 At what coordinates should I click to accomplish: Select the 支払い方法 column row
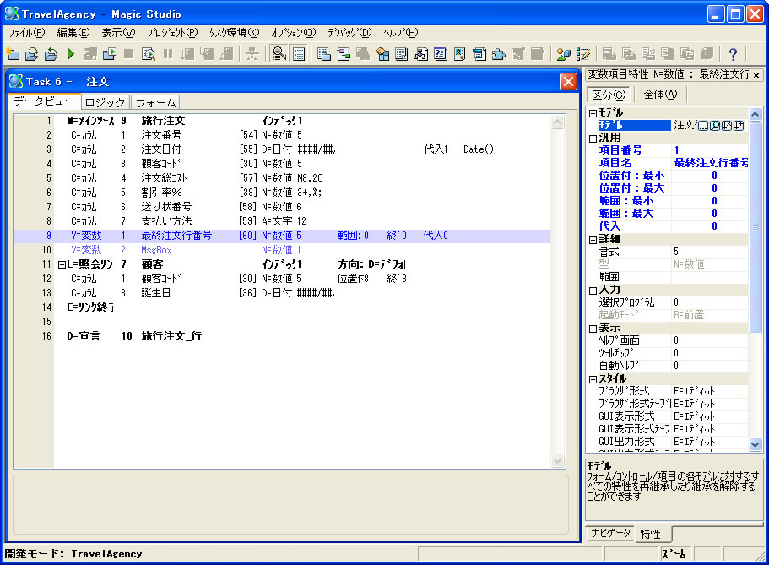(x=282, y=221)
